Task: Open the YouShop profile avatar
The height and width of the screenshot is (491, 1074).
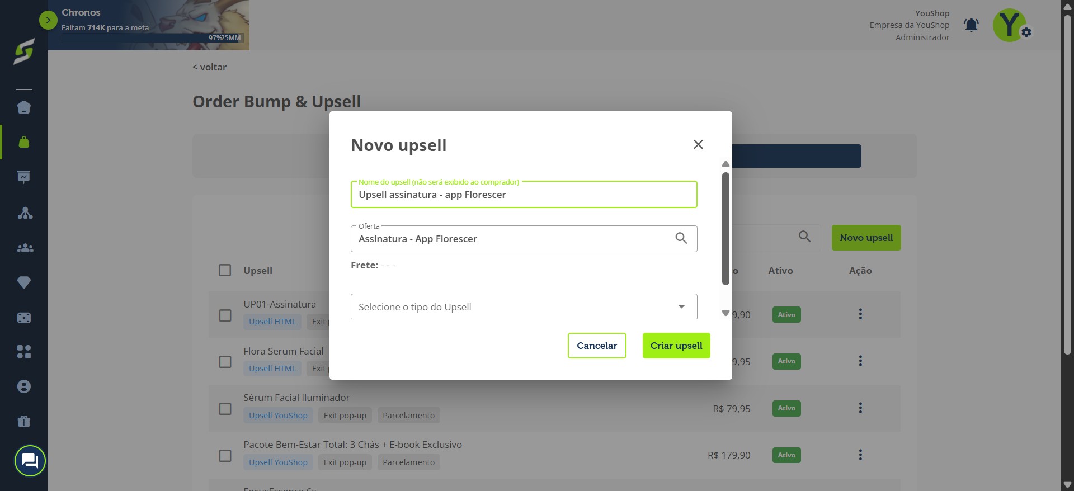Action: point(1010,25)
